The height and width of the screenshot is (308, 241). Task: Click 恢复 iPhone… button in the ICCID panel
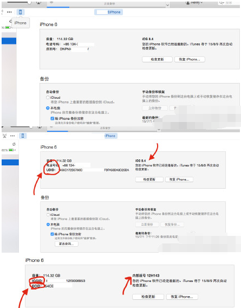coord(182,297)
